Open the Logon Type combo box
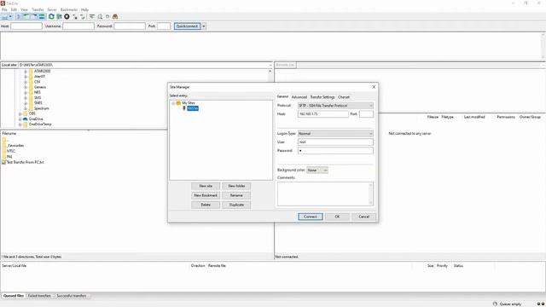 pos(335,134)
